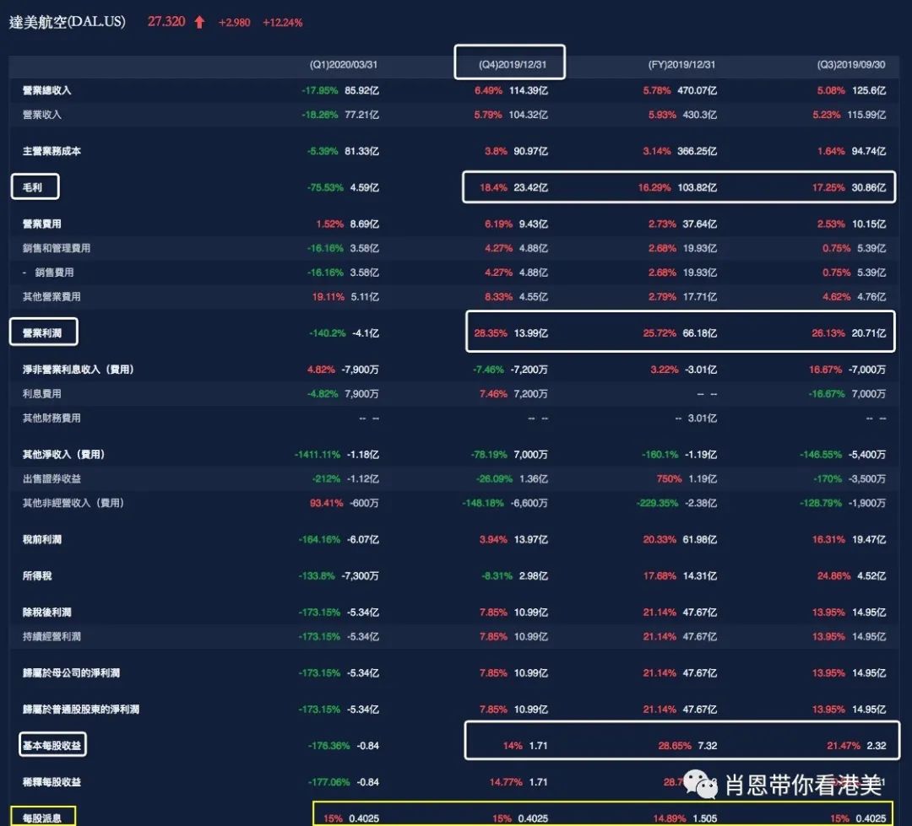Click the Q1 total revenue value 85.92亿
The image size is (912, 826).
(361, 90)
